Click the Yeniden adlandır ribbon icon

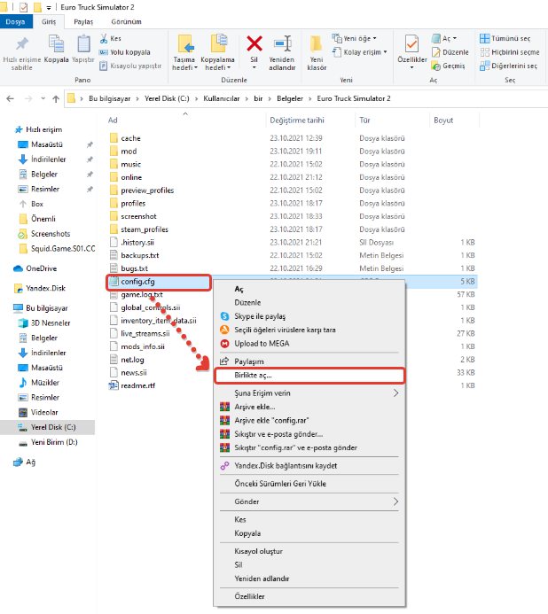pyautogui.click(x=282, y=43)
